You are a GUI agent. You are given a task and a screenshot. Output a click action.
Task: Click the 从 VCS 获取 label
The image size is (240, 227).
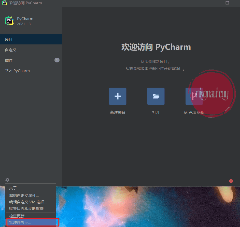[194, 112]
